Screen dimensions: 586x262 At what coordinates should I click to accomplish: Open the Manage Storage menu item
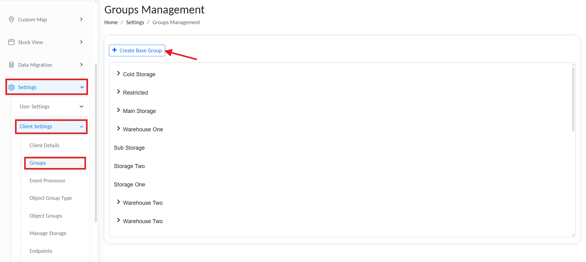[48, 233]
